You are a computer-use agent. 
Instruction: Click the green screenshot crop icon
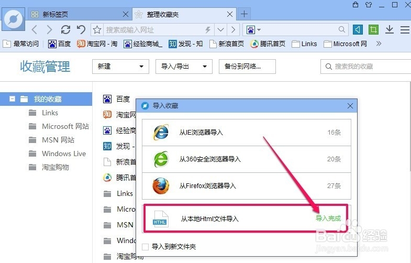pos(373,30)
